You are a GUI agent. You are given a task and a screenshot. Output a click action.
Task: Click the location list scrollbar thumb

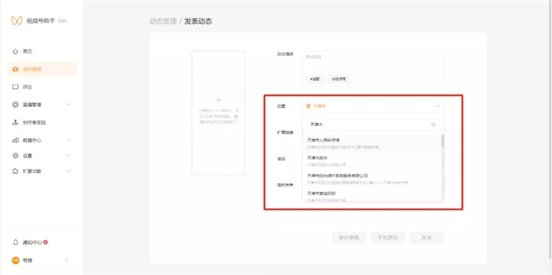(x=442, y=141)
